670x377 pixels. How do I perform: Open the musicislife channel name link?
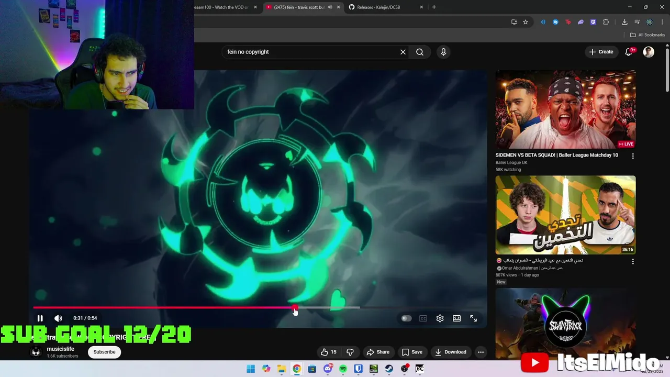61,349
